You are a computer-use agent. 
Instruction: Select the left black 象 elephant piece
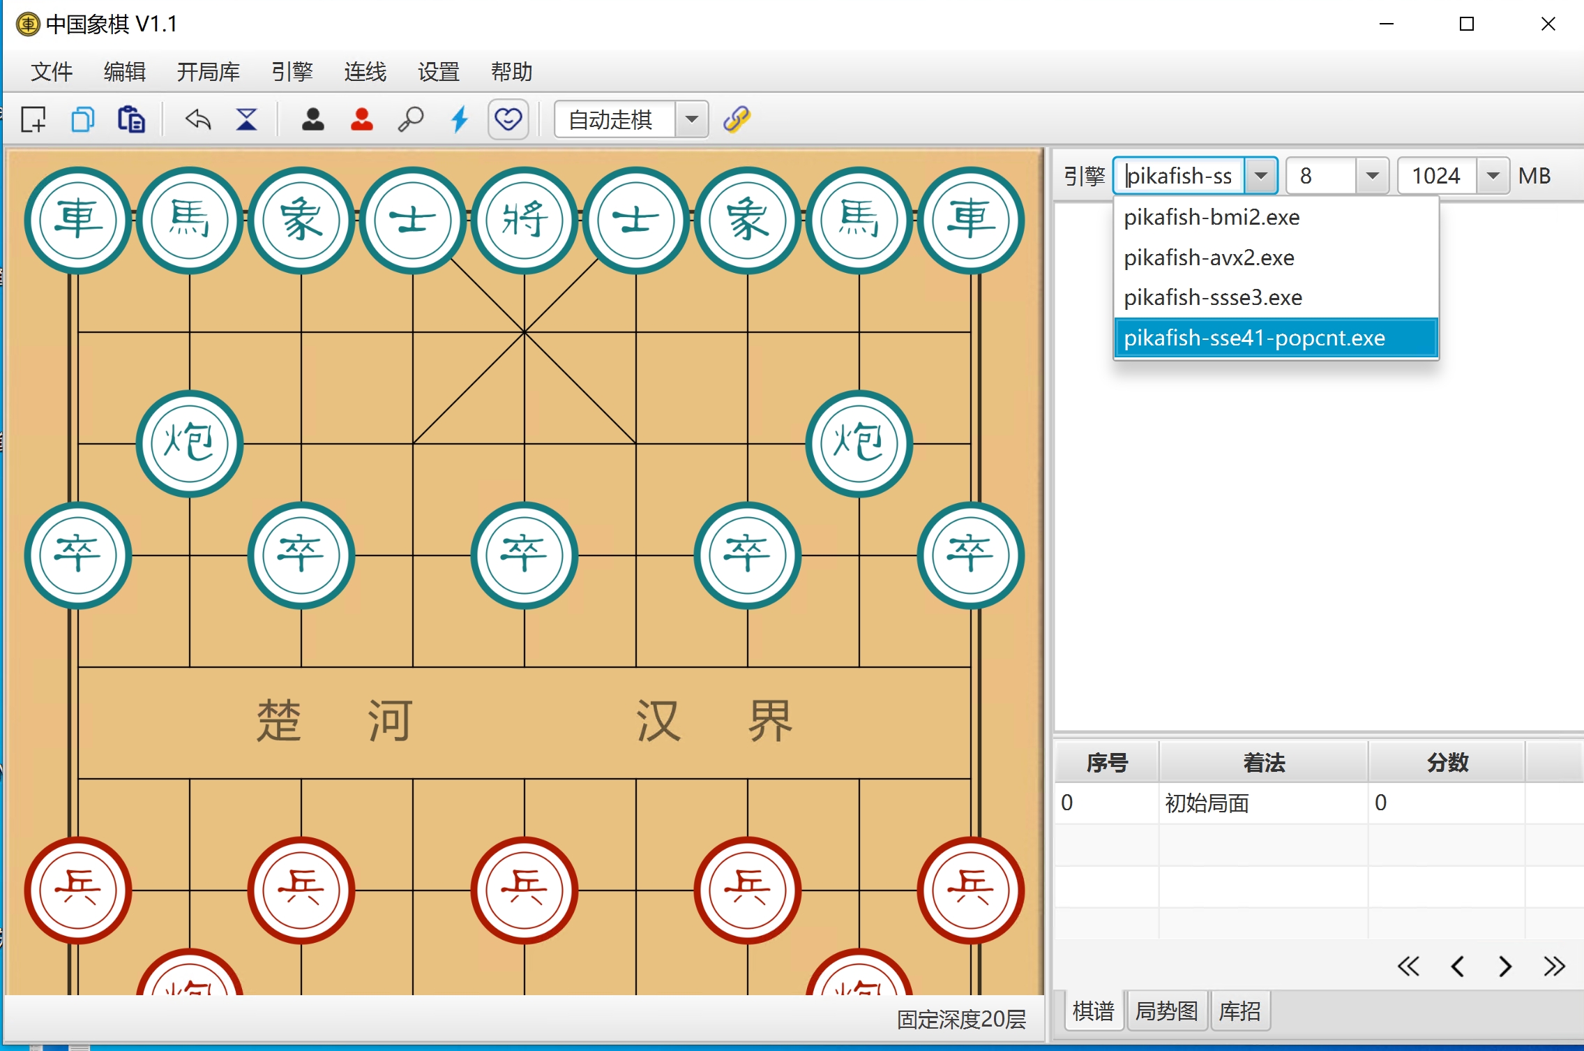[301, 221]
